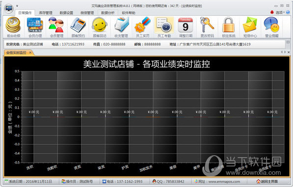The height and width of the screenshot is (187, 293).
Task: Click fax number 020-8888888
Action: tap(114, 44)
